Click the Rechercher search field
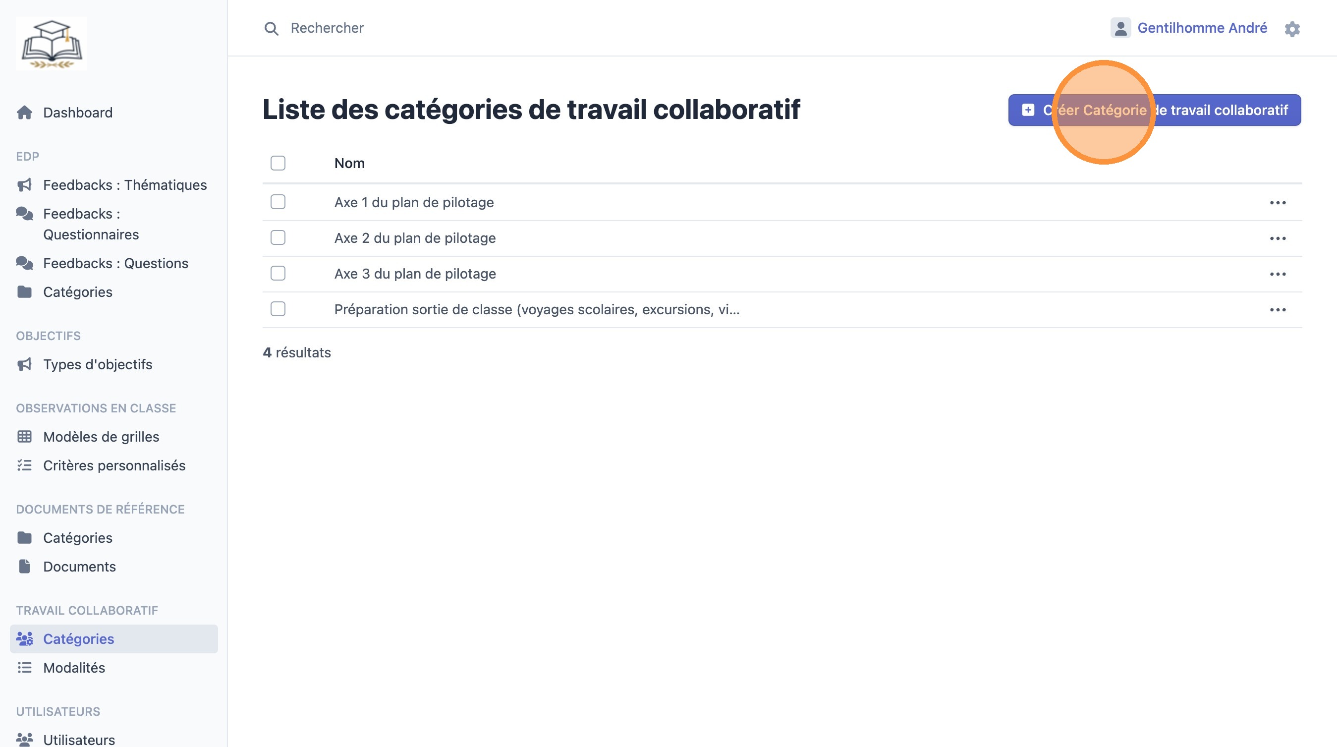This screenshot has width=1337, height=747. tap(327, 28)
